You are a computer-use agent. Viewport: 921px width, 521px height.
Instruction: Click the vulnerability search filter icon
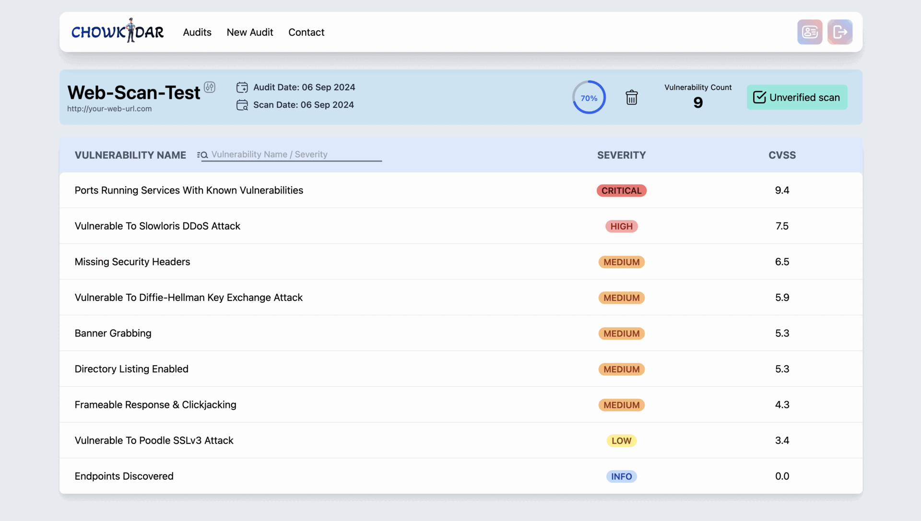point(202,154)
